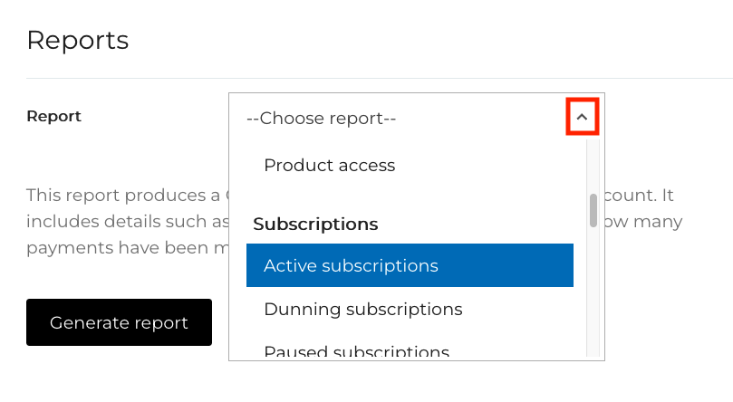Image resolution: width=733 pixels, height=402 pixels.
Task: Click the Reports page heading
Action: pos(78,40)
